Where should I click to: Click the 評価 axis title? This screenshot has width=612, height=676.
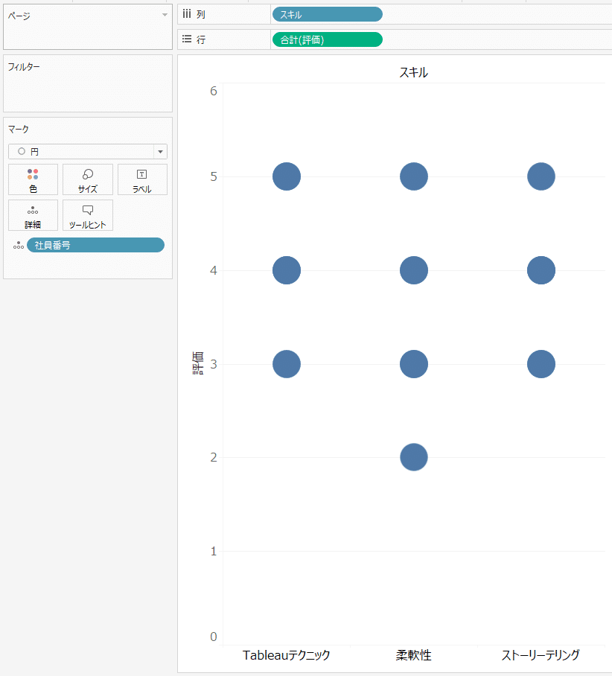pyautogui.click(x=197, y=363)
